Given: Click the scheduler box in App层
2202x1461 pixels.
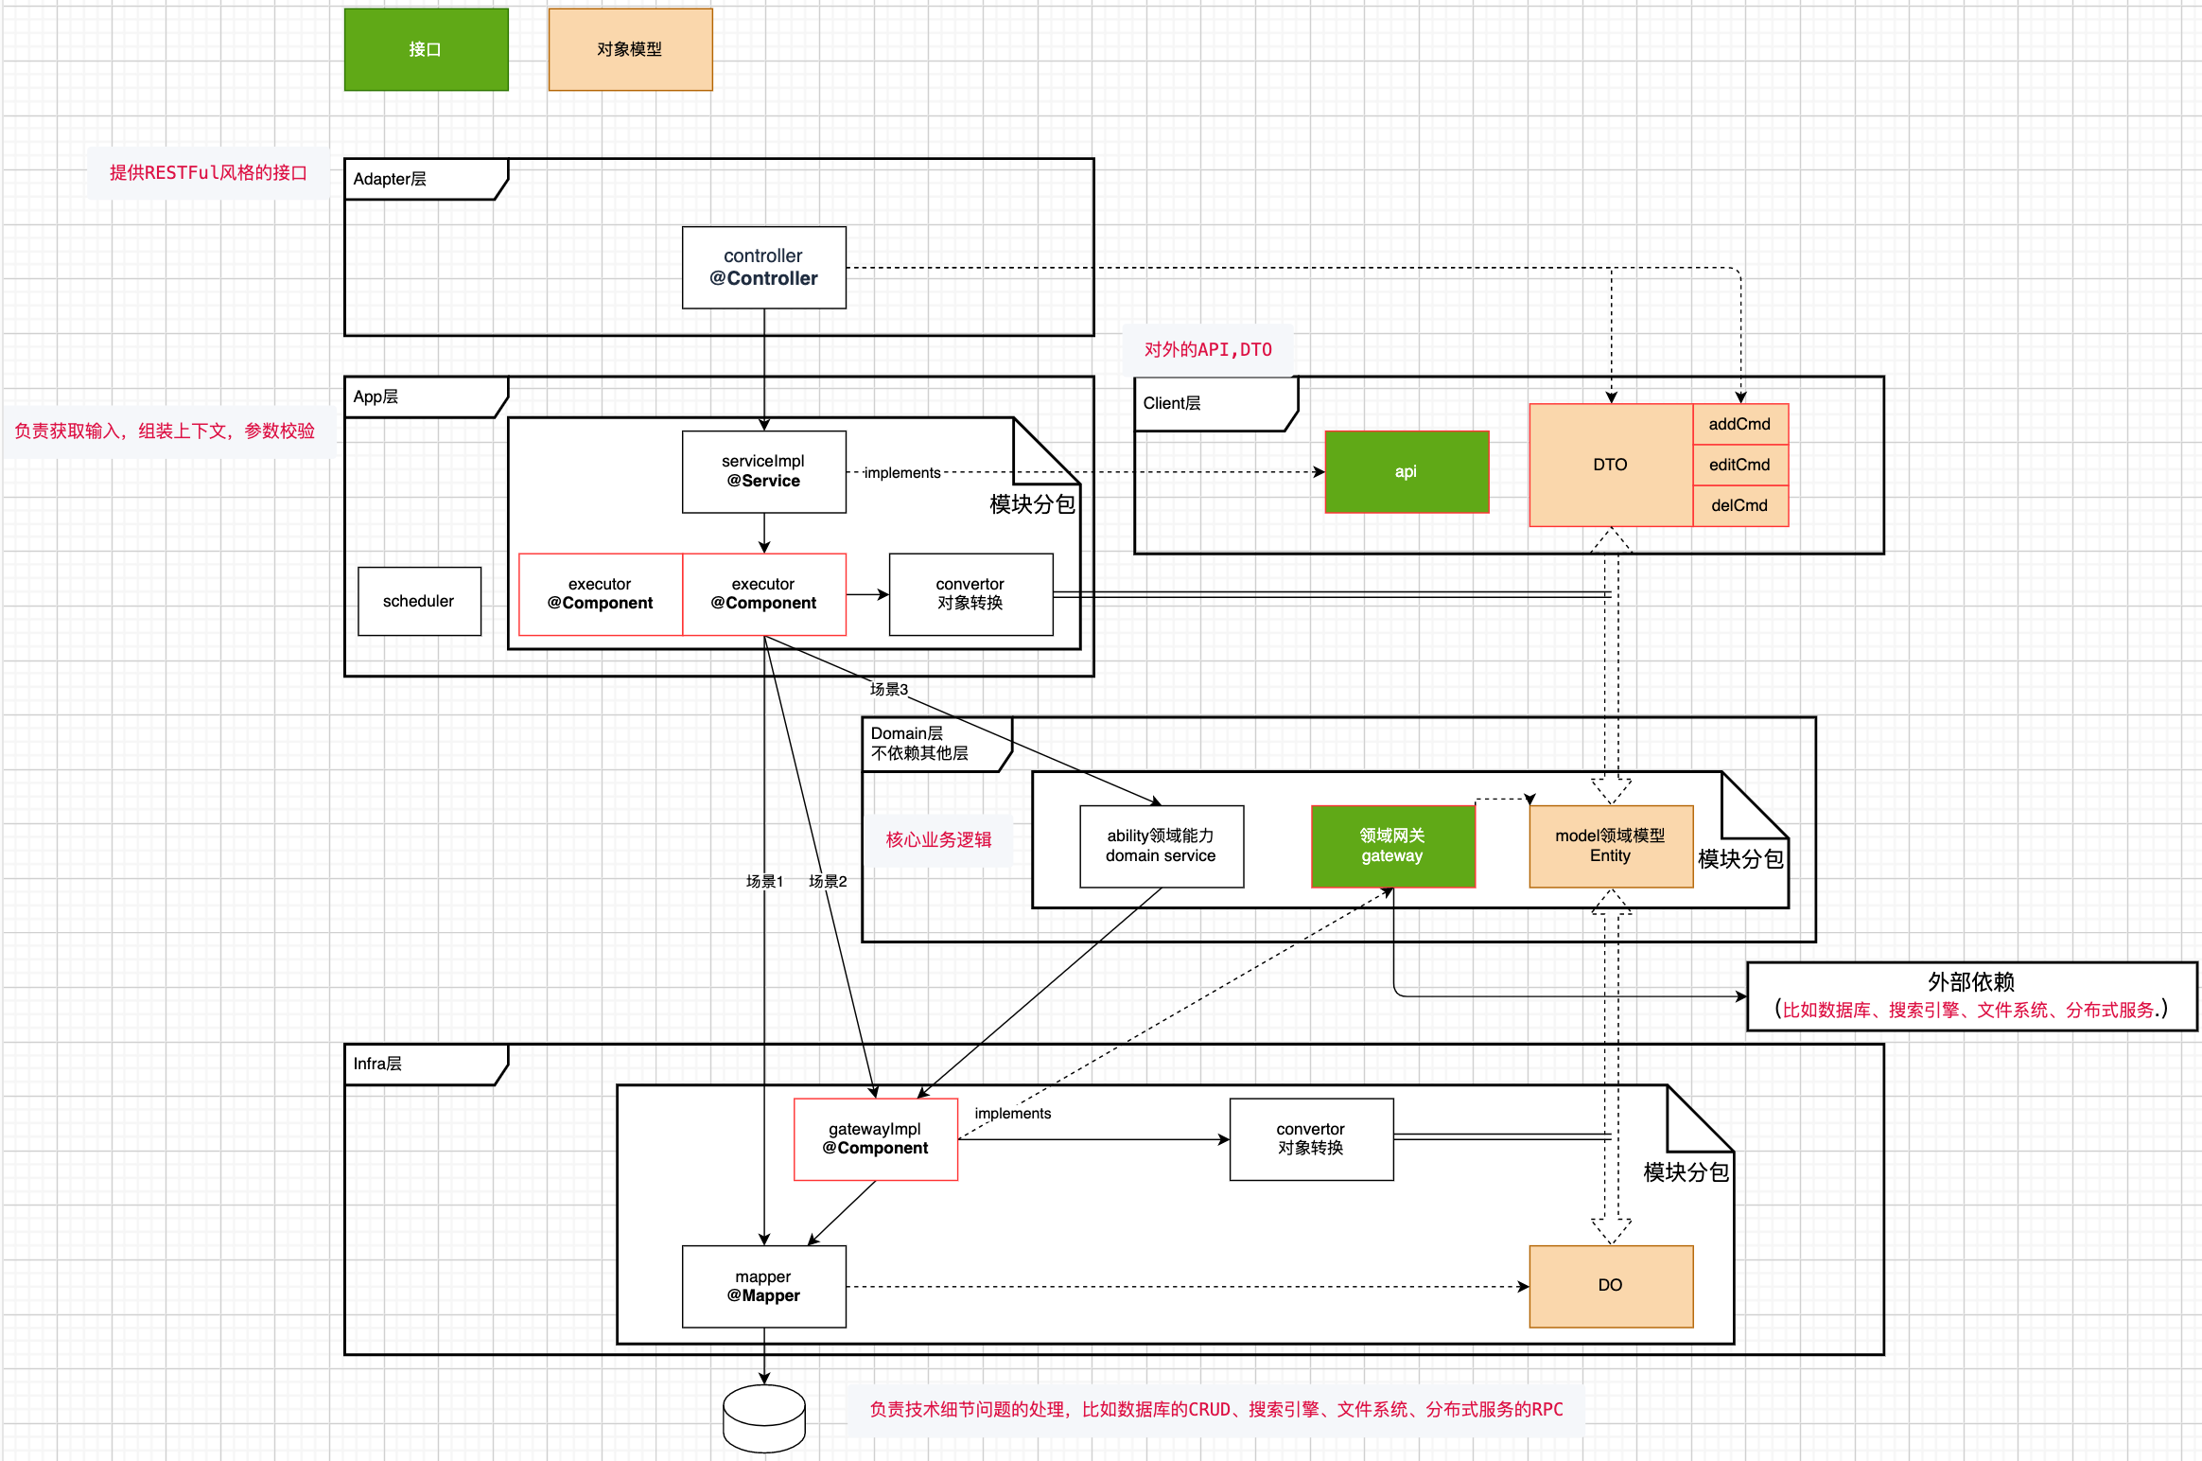Looking at the screenshot, I should (x=419, y=601).
